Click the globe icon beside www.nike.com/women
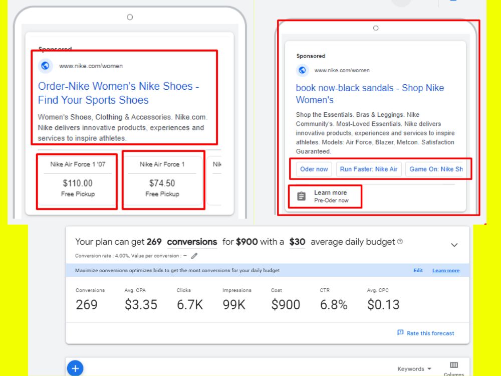Screen dimensions: 501x376 click(45, 66)
